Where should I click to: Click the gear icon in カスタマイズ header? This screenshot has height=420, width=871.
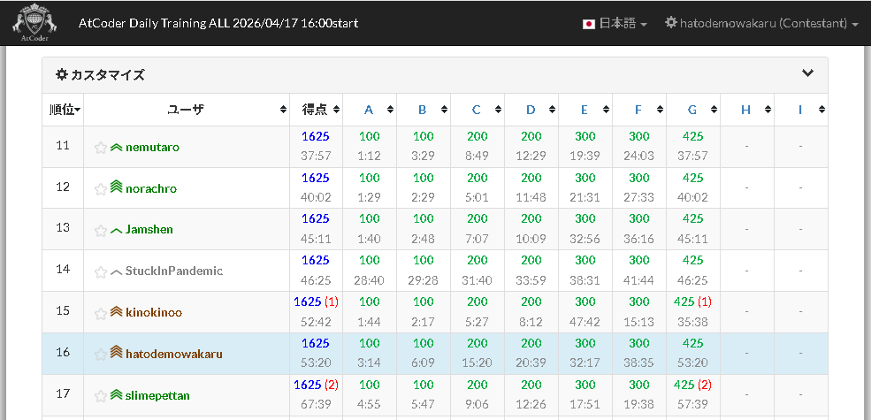pyautogui.click(x=62, y=74)
